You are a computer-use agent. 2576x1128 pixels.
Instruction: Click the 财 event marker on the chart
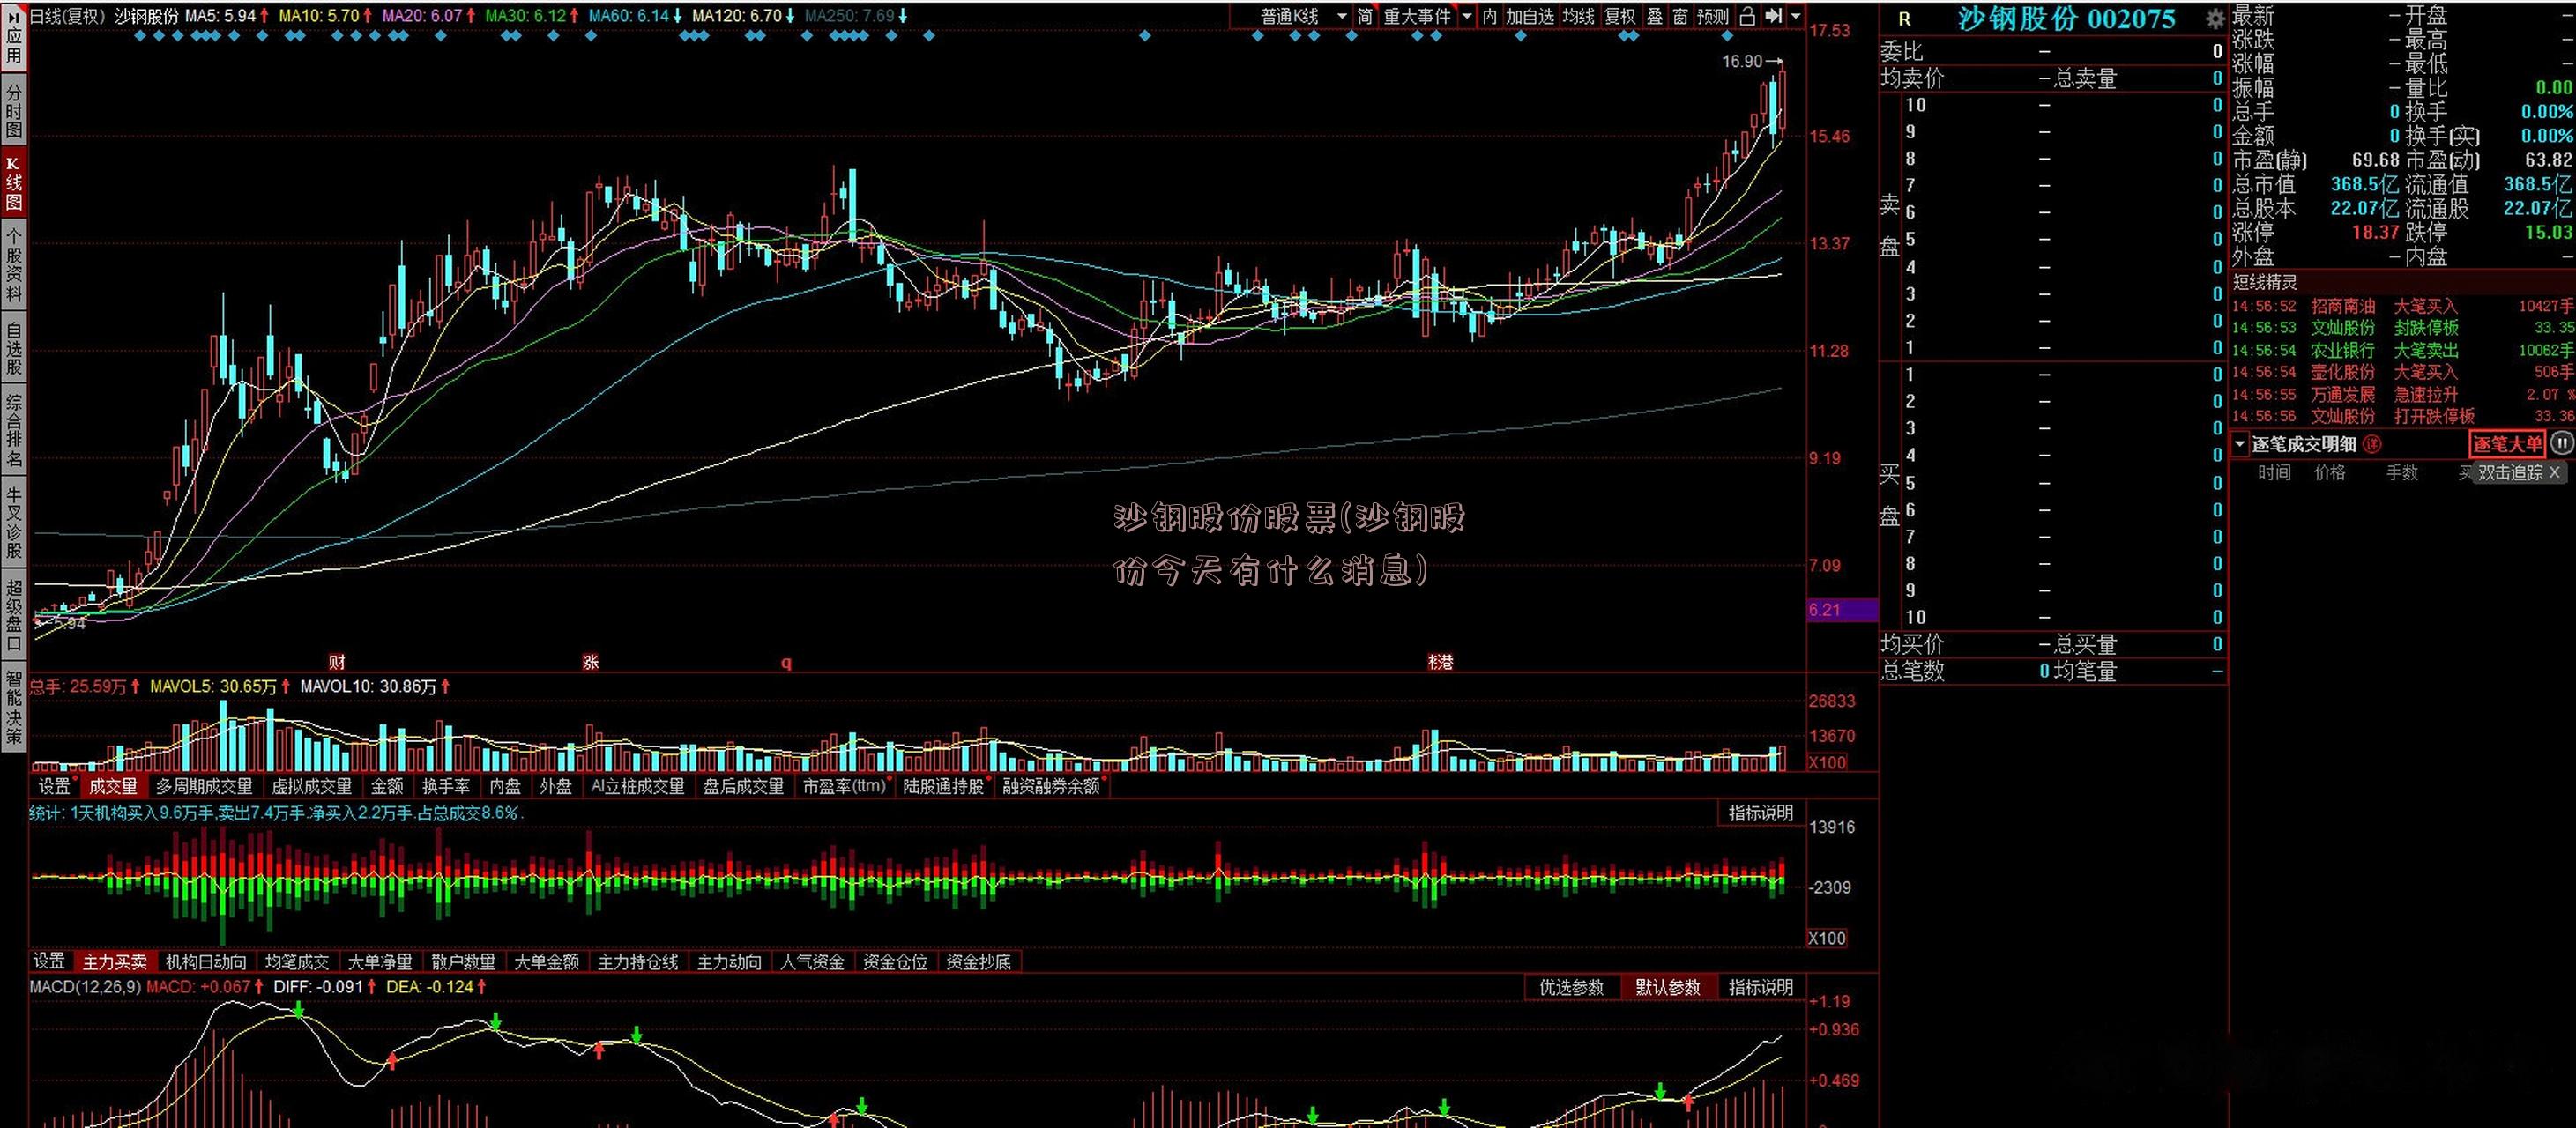(x=337, y=661)
